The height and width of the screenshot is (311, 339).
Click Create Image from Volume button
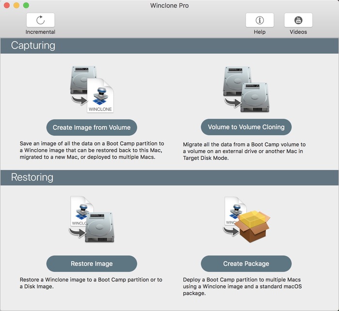click(92, 127)
